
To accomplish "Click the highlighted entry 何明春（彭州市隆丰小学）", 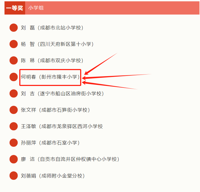I will (50, 77).
